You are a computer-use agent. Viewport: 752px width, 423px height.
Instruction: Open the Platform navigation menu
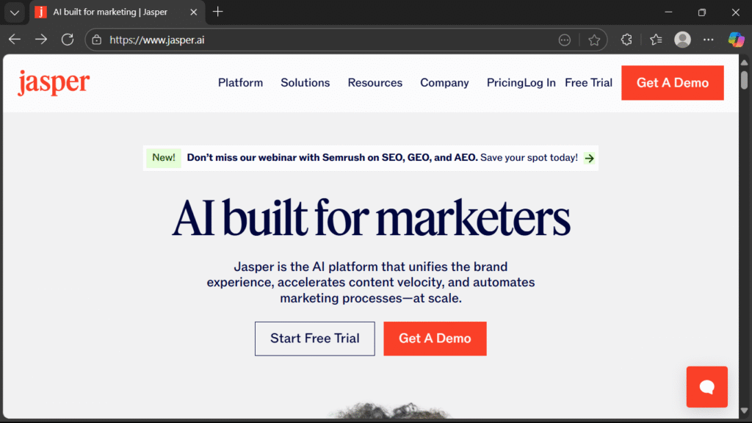pos(240,83)
